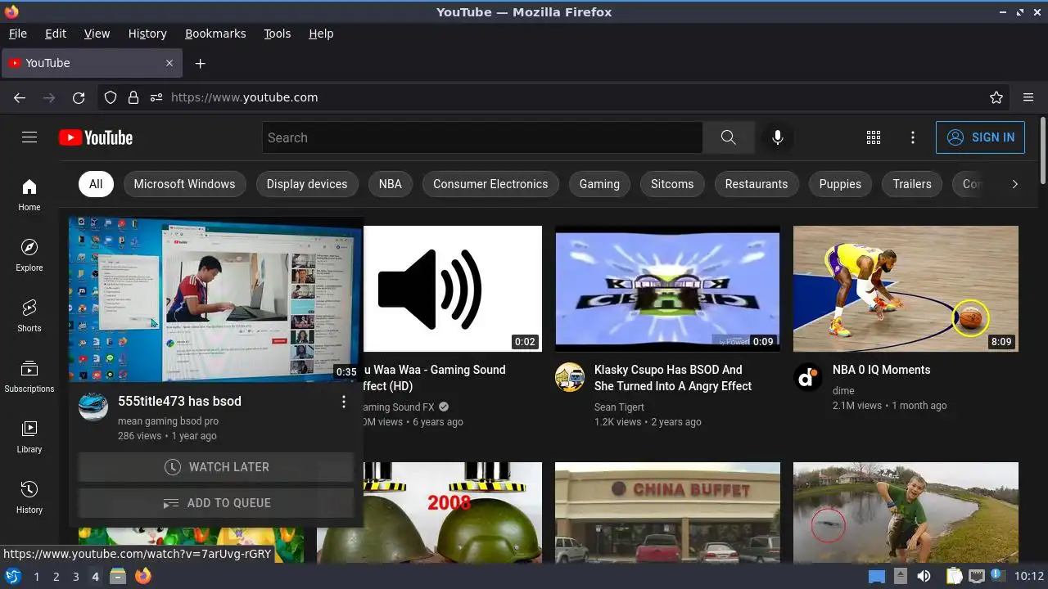Click the search magnifier button
The image size is (1048, 589).
[x=728, y=137]
